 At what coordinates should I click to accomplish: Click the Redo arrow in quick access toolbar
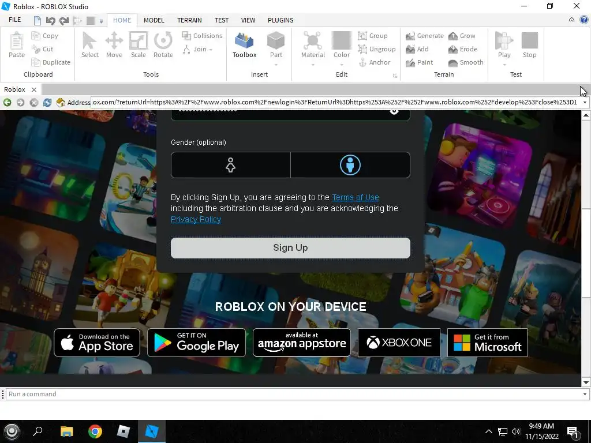pos(64,20)
